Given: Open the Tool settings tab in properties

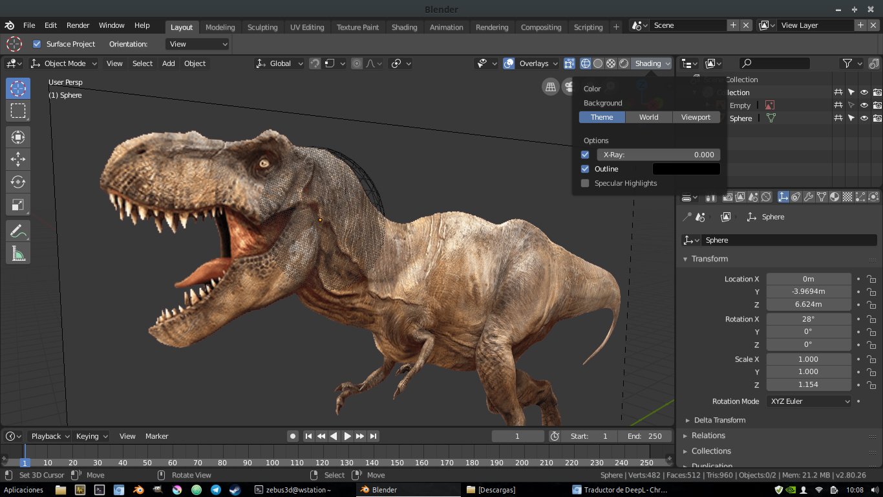Looking at the screenshot, I should click(x=710, y=197).
